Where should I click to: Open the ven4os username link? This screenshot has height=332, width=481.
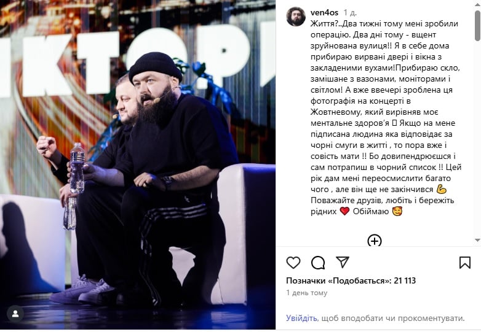point(324,12)
